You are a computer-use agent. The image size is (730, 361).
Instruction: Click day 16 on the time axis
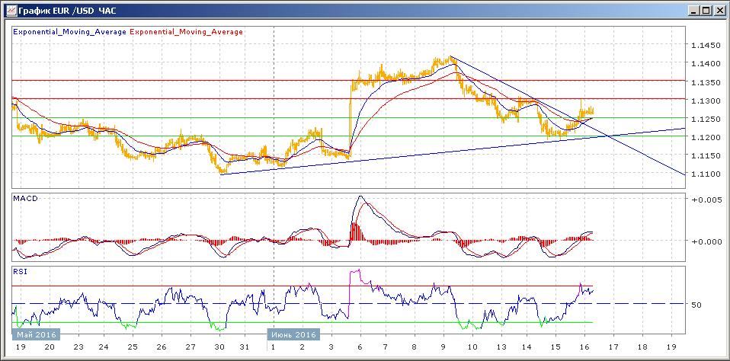click(582, 346)
